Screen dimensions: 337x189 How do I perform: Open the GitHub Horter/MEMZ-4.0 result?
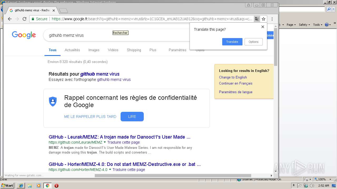pyautogui.click(x=125, y=164)
